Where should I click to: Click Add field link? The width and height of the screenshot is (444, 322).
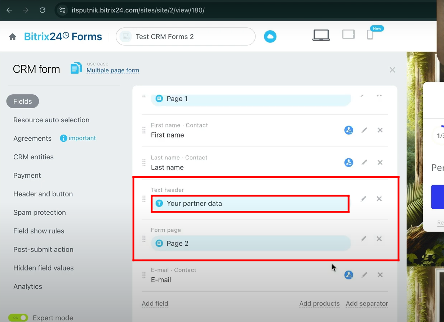(x=155, y=304)
